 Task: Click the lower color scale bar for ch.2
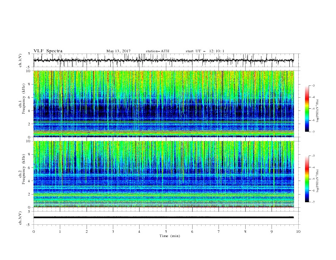coord(307,179)
